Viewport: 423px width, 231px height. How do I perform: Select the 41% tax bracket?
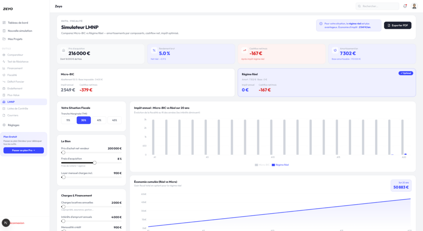pos(99,120)
